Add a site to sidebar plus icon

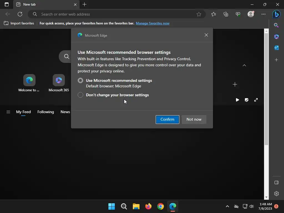tap(277, 60)
